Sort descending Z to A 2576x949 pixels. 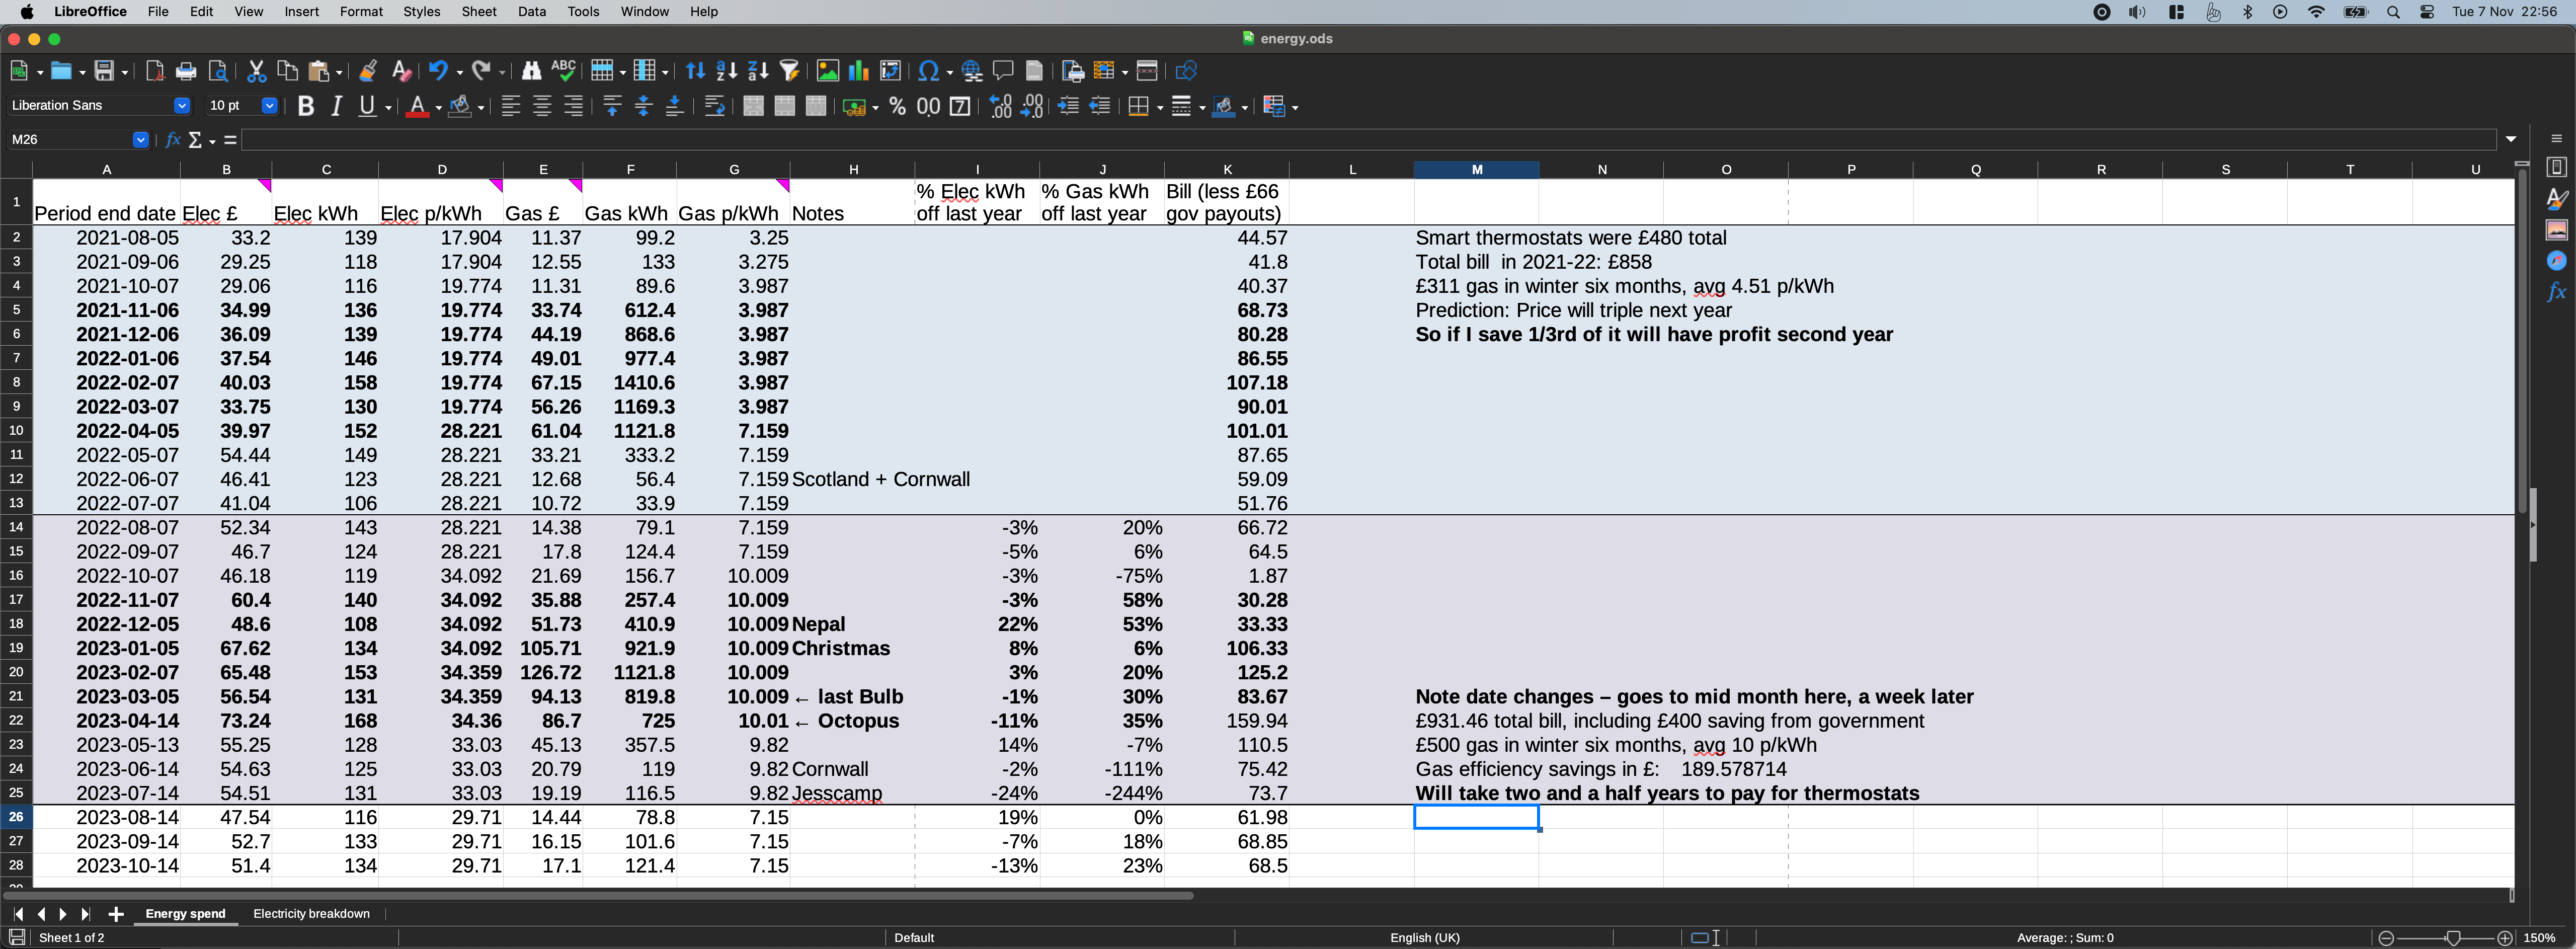point(758,71)
